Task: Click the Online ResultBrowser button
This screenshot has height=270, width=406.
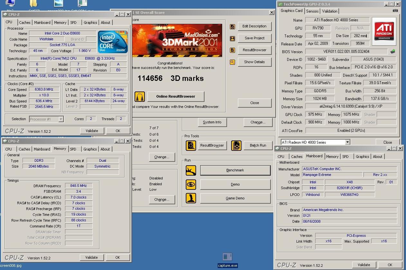Action: (x=175, y=96)
